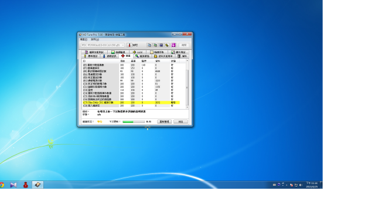
Task: Click the greyed Exit button beside the toolbar
Action: (x=184, y=45)
